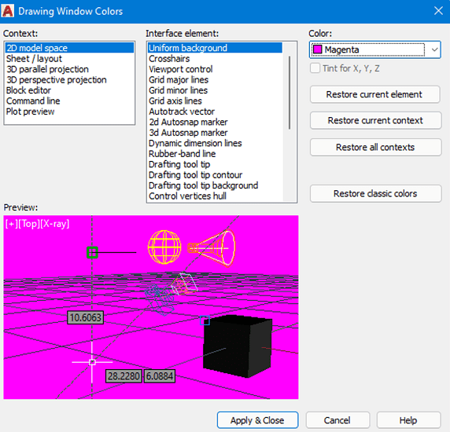Viewport: 450px width, 432px height.
Task: Click the 10.6063 dimension box in preview
Action: (85, 317)
